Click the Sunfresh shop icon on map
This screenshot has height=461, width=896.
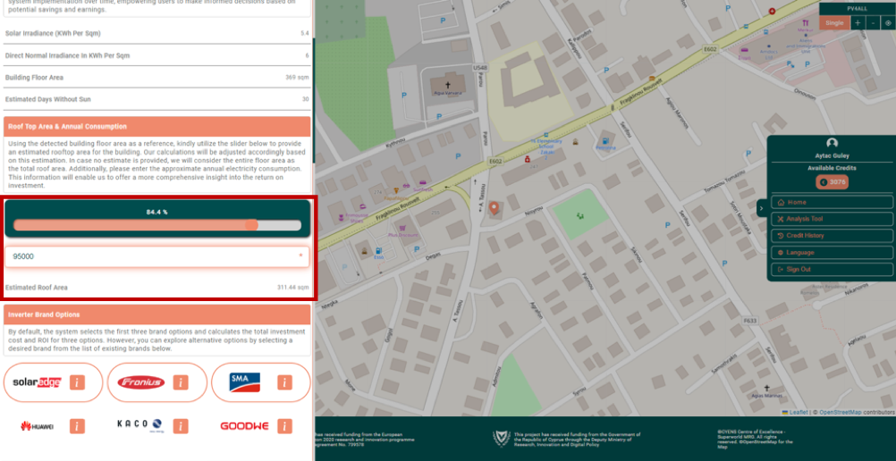[422, 183]
